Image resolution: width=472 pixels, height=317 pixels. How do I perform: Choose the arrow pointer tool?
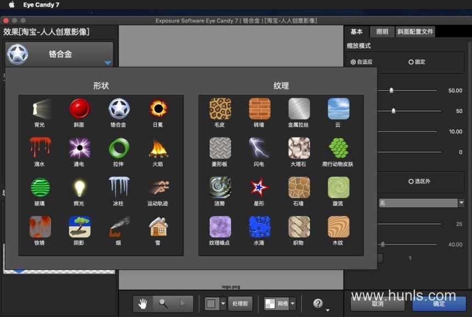183,303
